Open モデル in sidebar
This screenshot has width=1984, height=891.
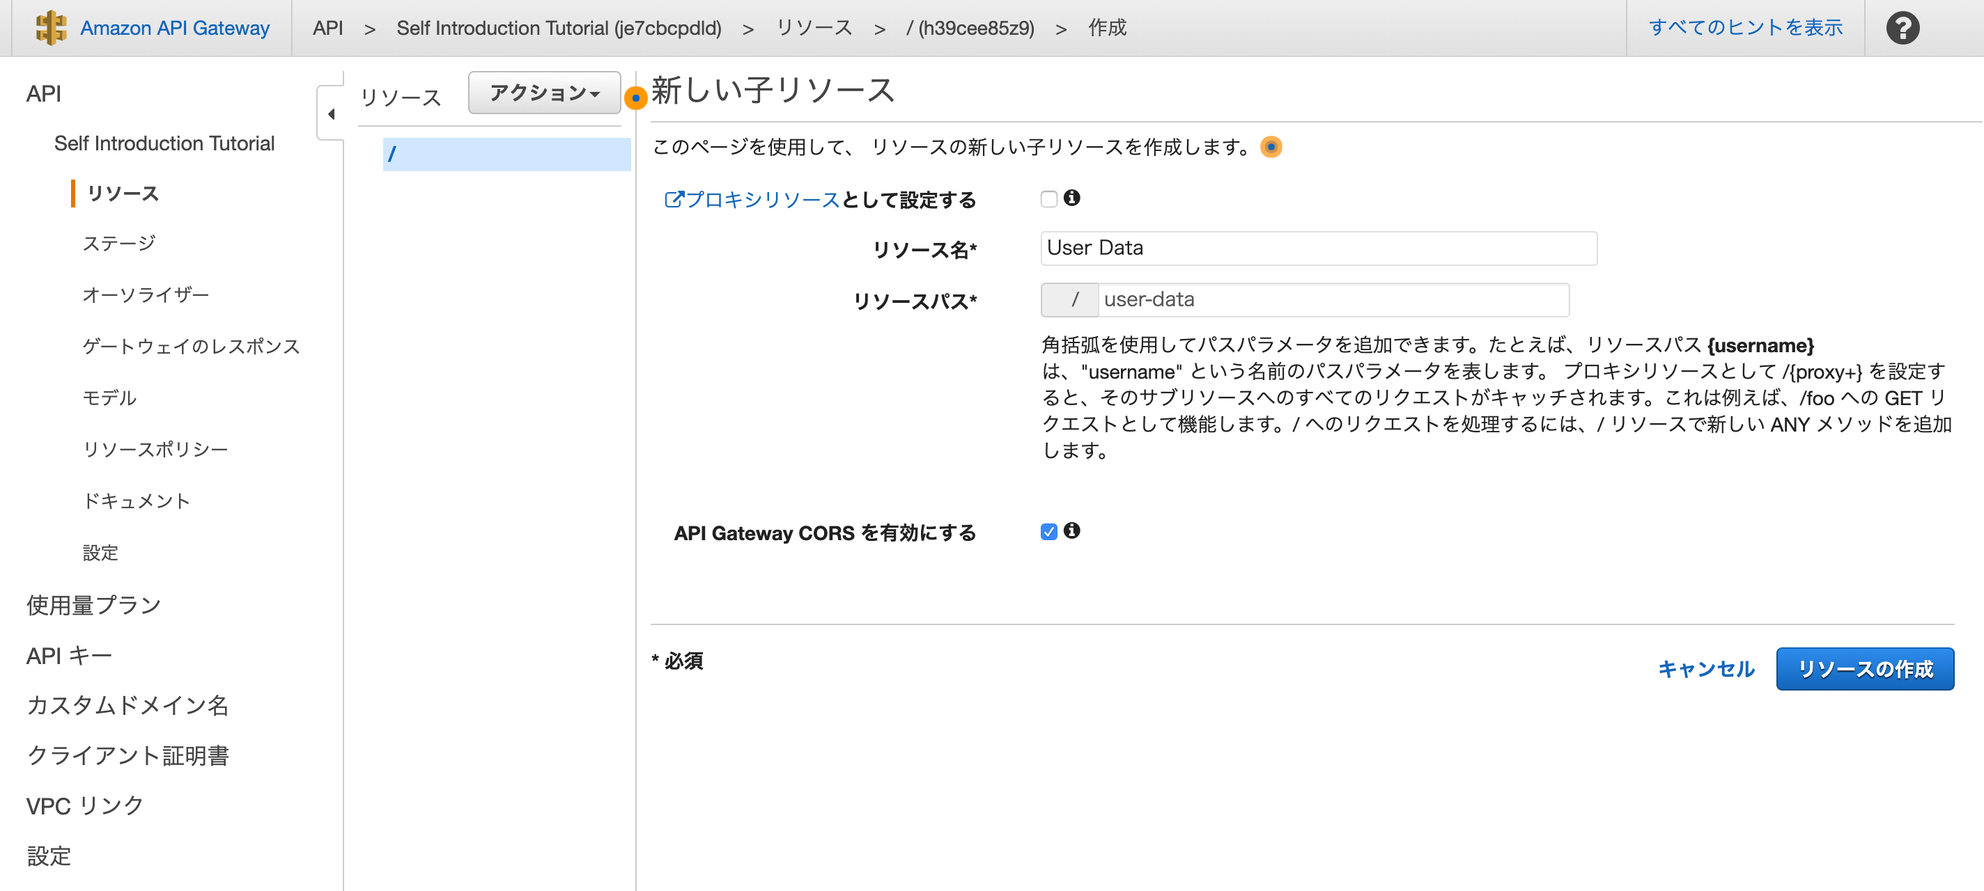tap(109, 397)
